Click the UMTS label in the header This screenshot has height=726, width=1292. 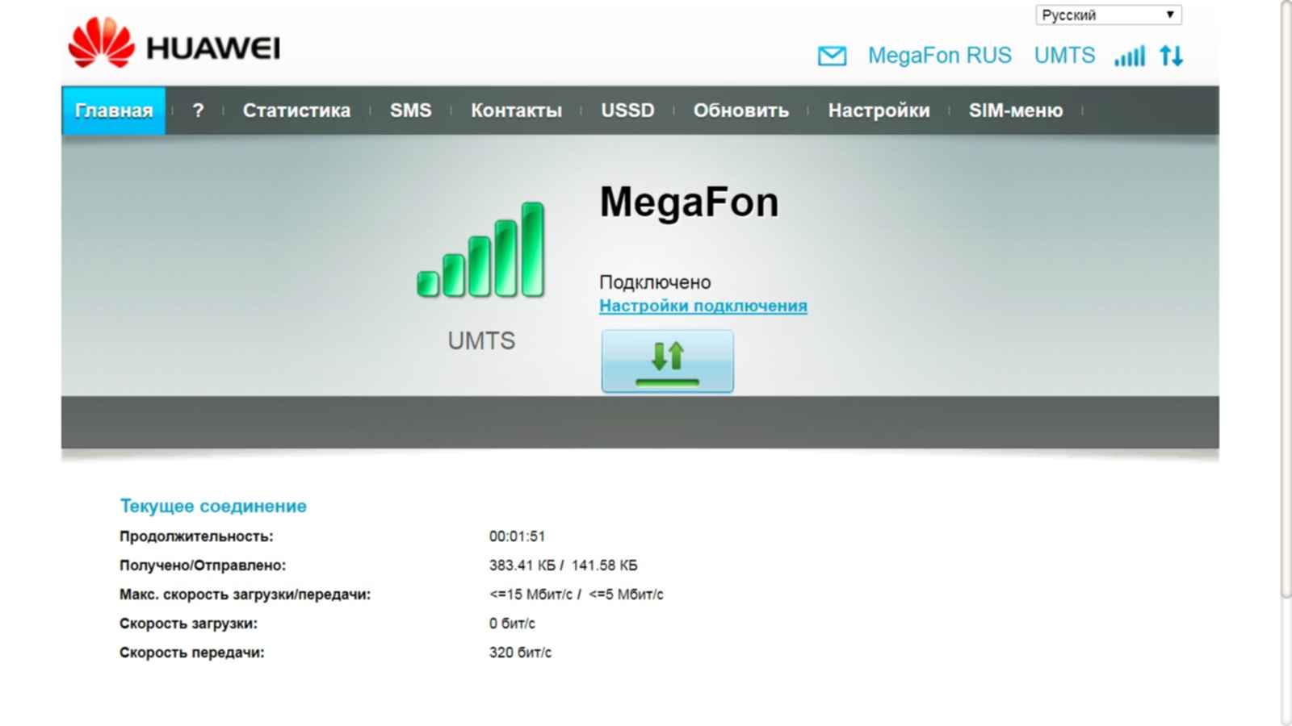(1064, 56)
